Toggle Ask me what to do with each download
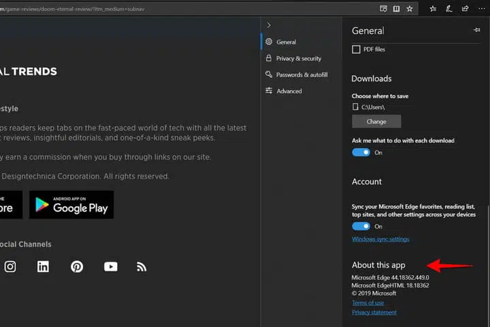The height and width of the screenshot is (327, 490). pos(361,153)
